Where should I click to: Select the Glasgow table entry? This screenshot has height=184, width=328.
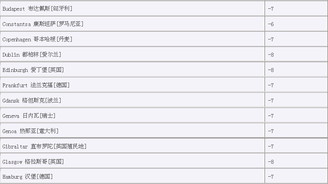pos(33,161)
